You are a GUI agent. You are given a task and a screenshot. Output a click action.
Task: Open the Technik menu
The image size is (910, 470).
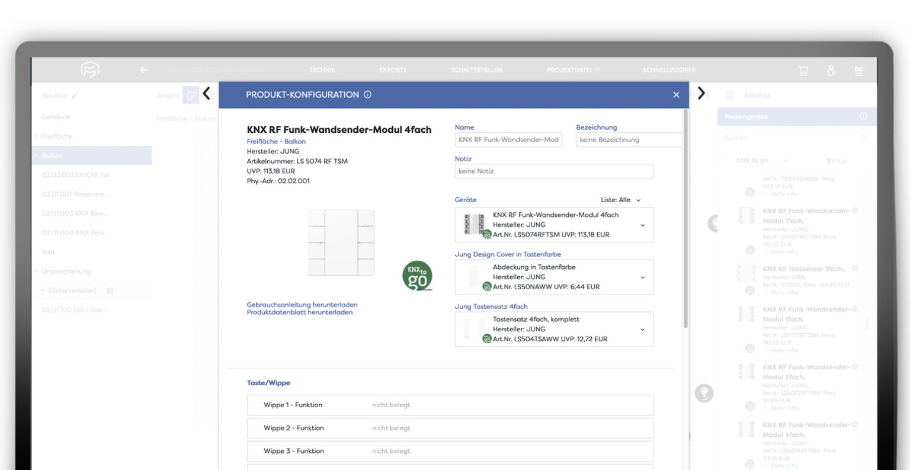click(x=322, y=70)
